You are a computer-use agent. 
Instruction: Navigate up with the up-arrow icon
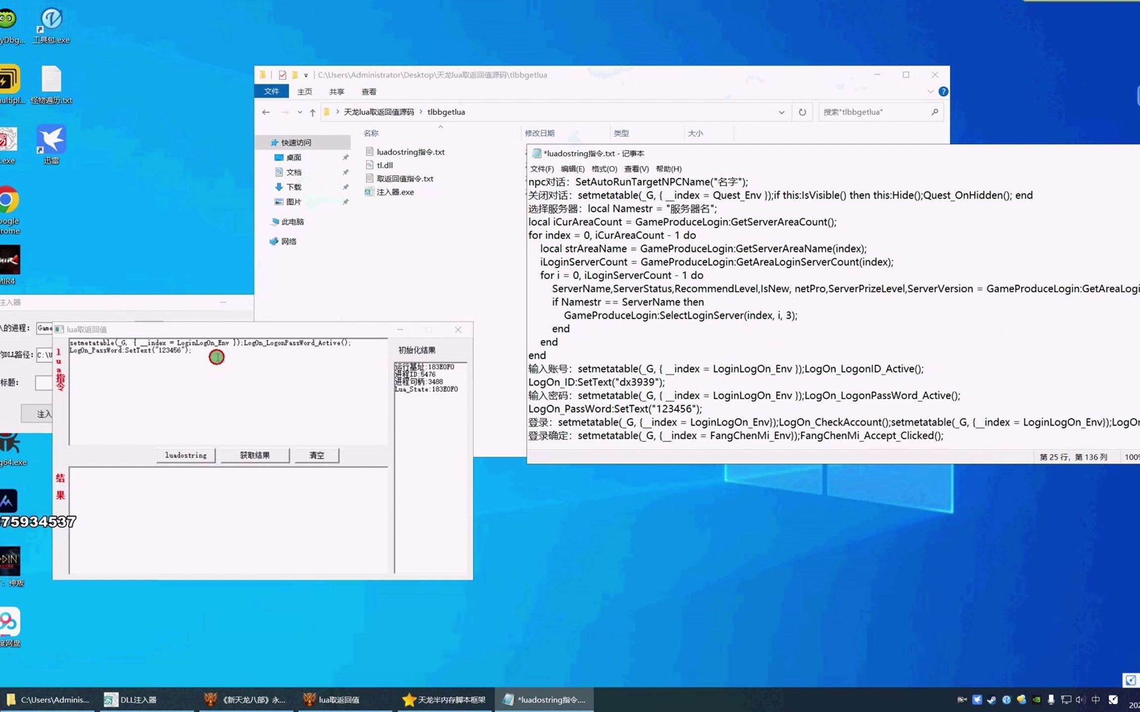point(312,112)
